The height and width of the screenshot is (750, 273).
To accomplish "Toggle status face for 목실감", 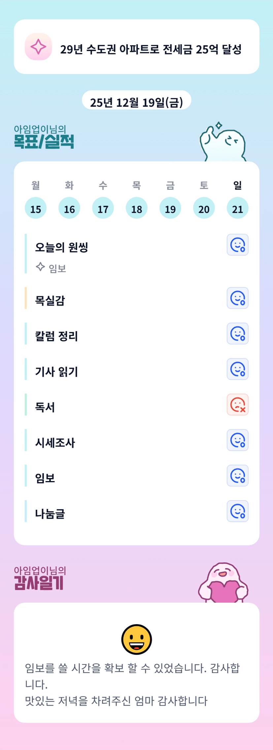I will coord(237,298).
